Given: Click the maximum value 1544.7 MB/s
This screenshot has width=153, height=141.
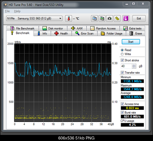Looking at the screenshot, I should pos(132,89).
